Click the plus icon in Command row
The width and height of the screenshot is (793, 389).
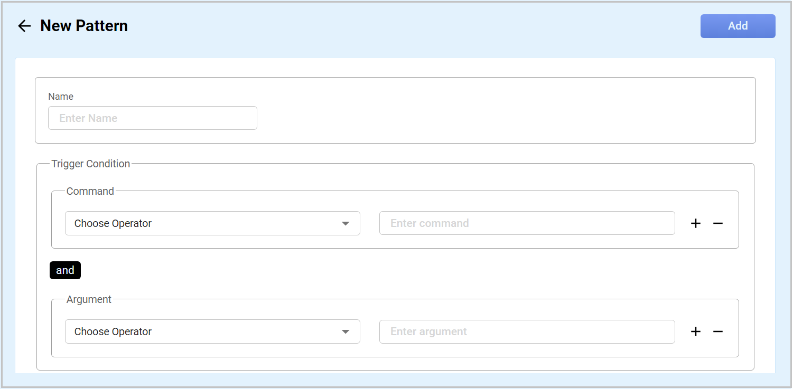coord(696,223)
